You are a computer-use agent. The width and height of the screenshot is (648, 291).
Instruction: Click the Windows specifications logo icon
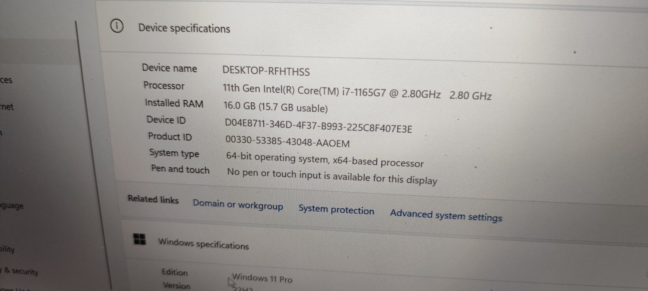(x=140, y=239)
